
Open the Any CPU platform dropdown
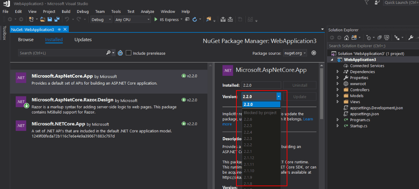pos(132,19)
